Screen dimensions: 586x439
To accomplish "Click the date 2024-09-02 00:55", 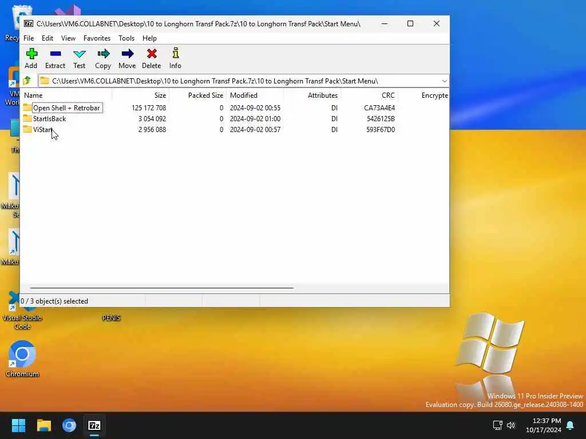I will click(255, 108).
